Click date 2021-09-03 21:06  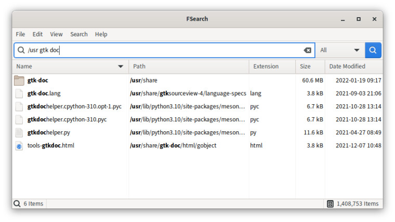[x=358, y=93]
